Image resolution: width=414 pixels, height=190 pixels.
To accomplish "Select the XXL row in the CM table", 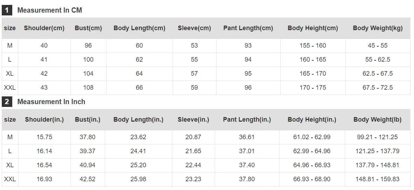I will tap(206, 88).
